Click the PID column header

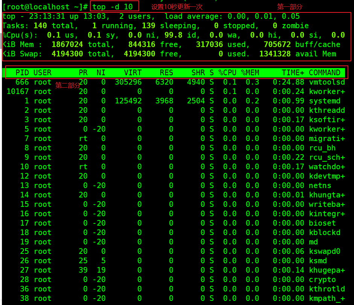(22, 73)
